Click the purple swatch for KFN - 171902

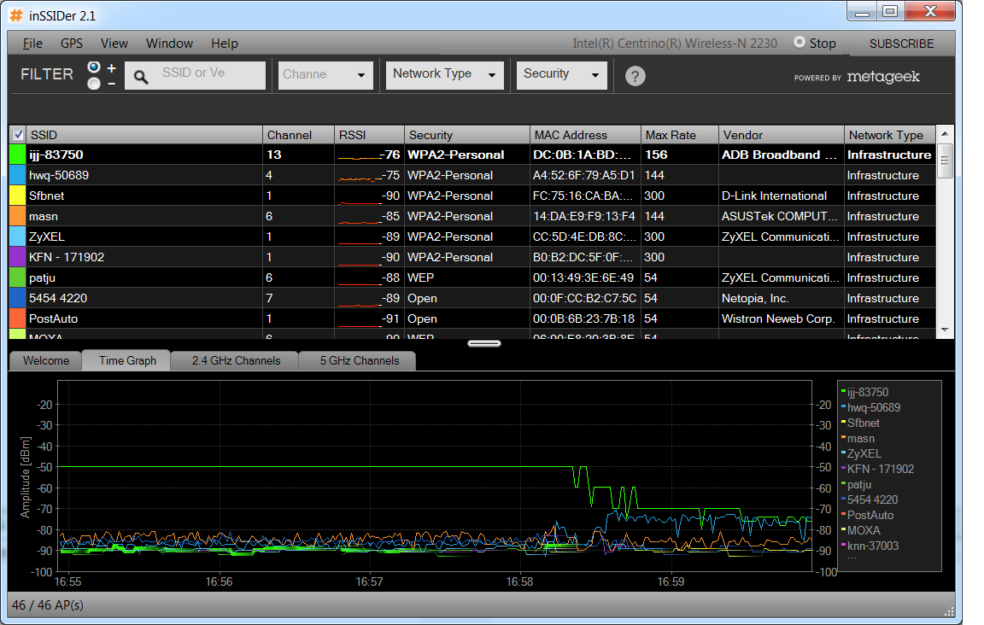pos(18,257)
